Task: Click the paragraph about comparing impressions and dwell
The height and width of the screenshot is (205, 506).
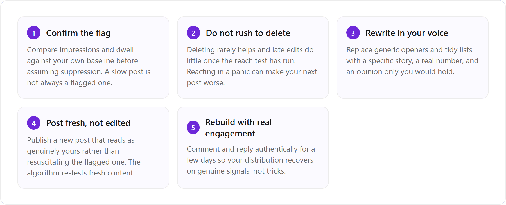Action: [x=89, y=66]
